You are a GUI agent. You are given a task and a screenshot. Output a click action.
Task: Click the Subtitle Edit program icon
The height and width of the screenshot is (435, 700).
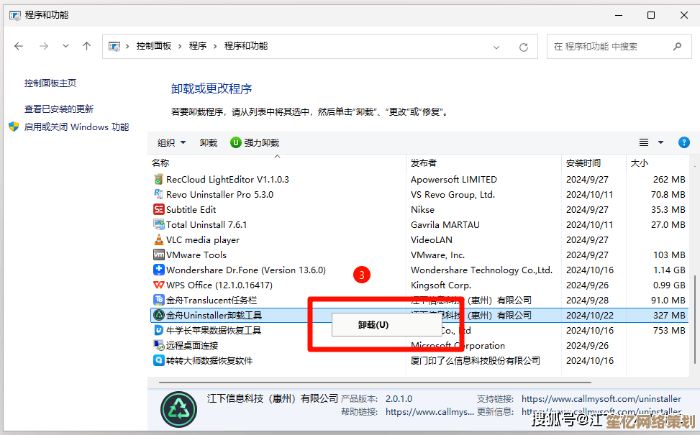(158, 210)
